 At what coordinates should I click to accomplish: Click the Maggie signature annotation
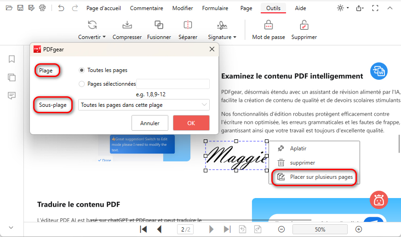(236, 156)
